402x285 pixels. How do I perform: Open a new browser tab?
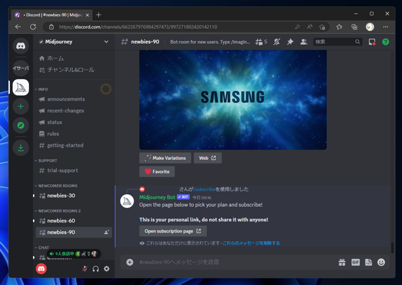tap(99, 15)
